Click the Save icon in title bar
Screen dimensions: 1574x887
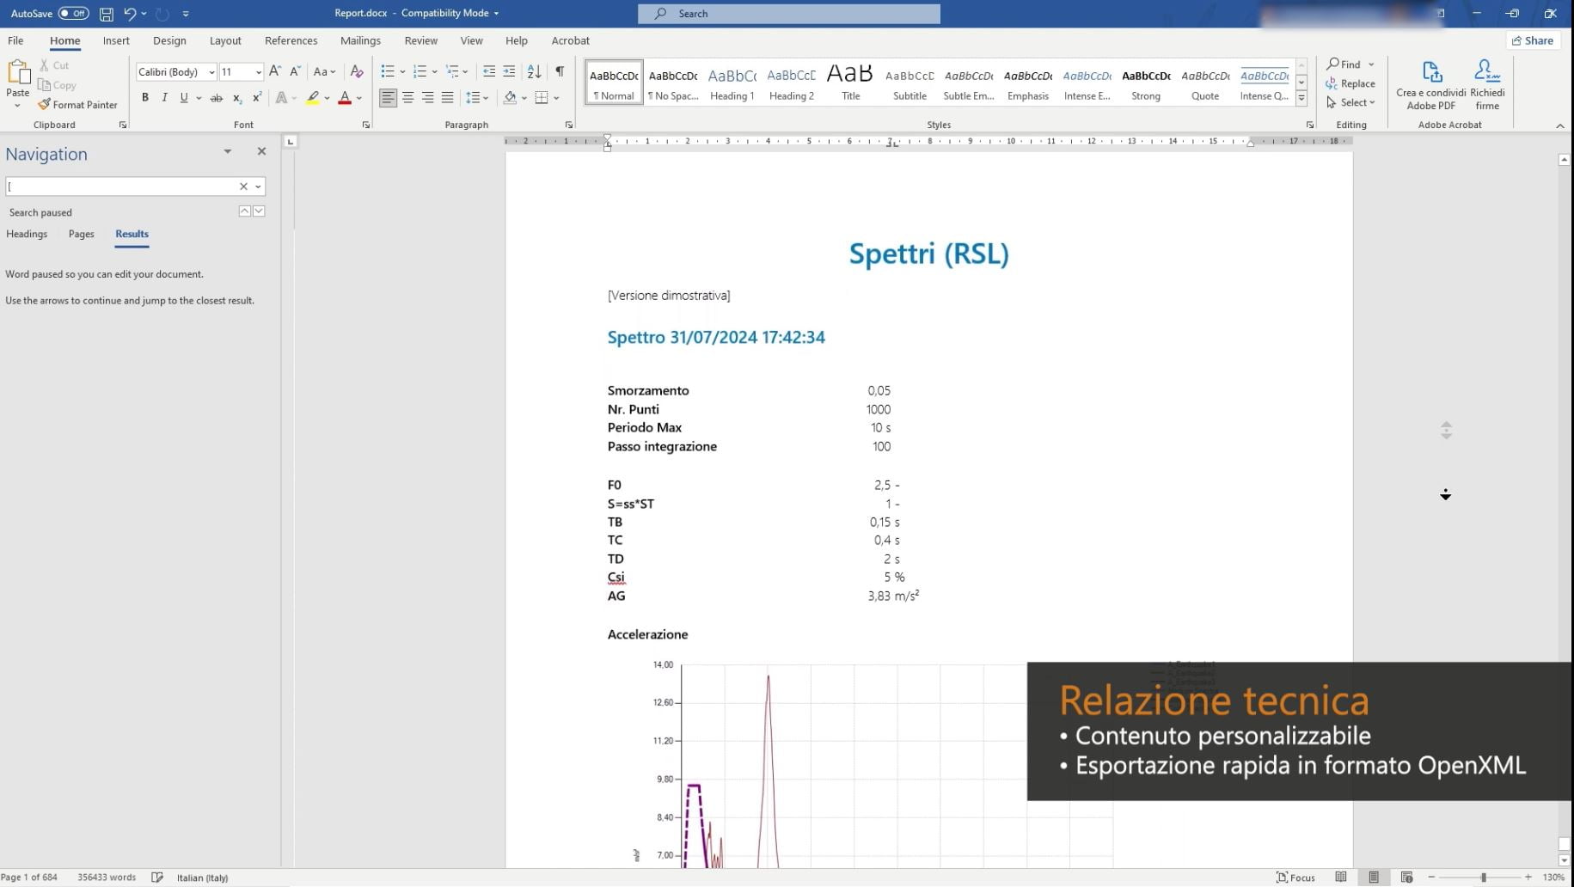pos(106,14)
